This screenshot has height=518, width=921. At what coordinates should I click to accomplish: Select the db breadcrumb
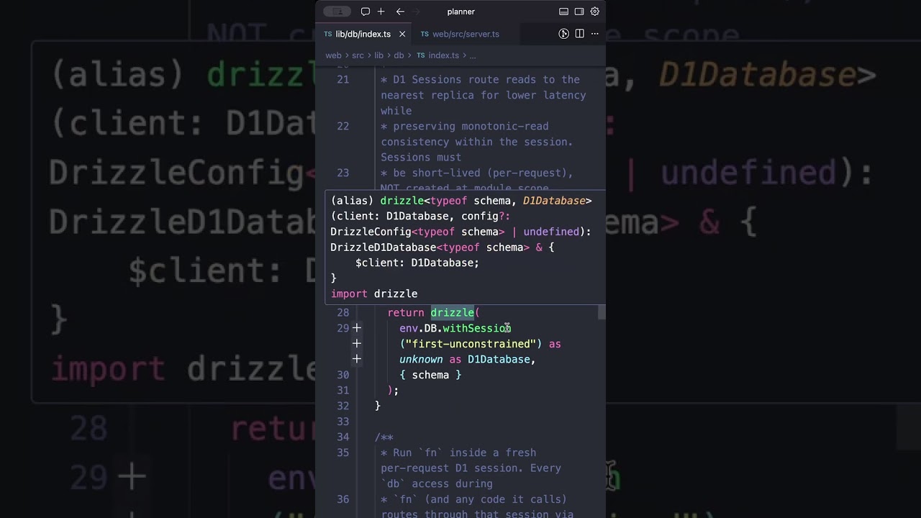[399, 55]
